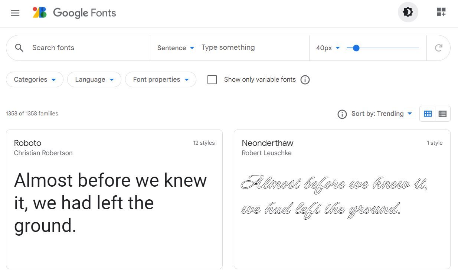The height and width of the screenshot is (275, 458).
Task: Open the Language filter menu
Action: pyautogui.click(x=94, y=80)
